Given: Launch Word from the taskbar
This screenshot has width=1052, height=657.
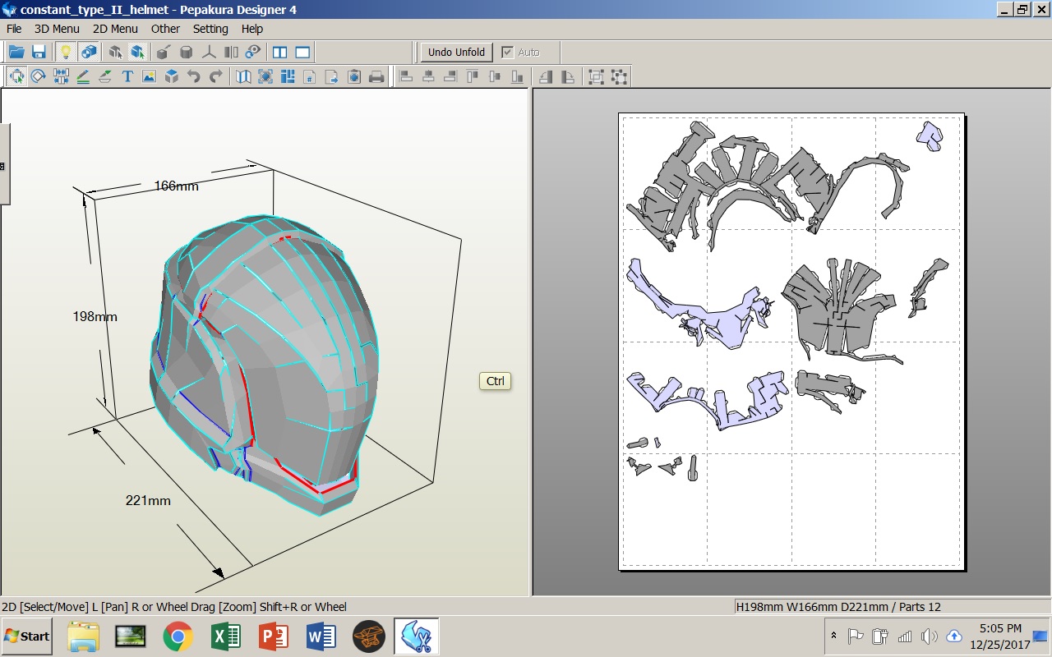Looking at the screenshot, I should (x=321, y=636).
